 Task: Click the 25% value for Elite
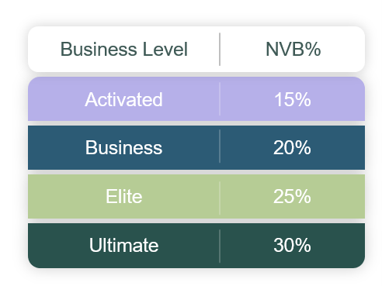click(292, 196)
